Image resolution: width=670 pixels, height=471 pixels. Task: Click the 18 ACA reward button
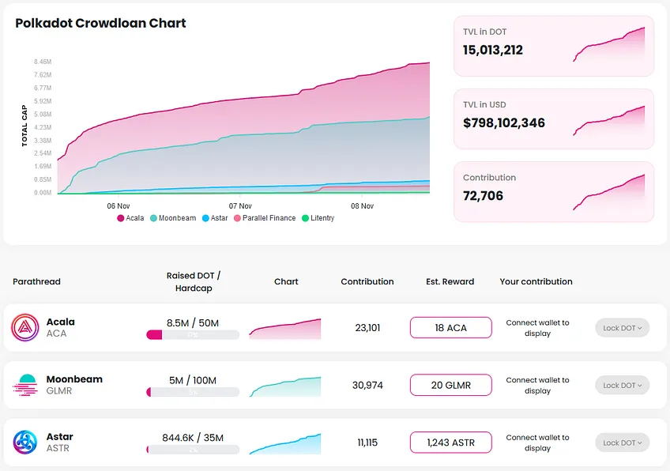[451, 328]
